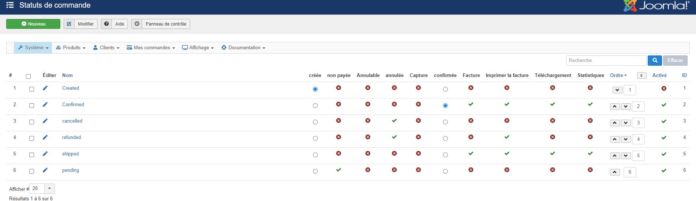This screenshot has height=201, width=696.
Task: Open the refunded status link
Action: click(72, 138)
